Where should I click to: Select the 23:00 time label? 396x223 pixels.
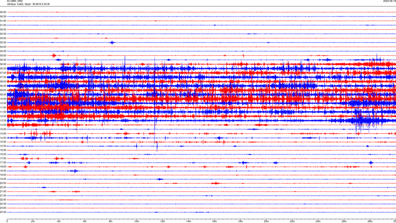(3, 208)
